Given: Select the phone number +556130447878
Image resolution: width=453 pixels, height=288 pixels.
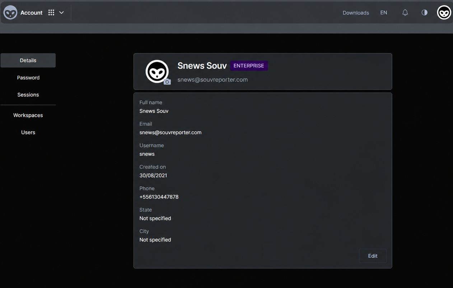Looking at the screenshot, I should tap(159, 197).
